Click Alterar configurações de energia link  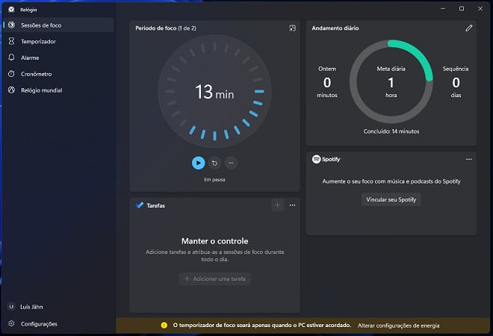pos(399,326)
